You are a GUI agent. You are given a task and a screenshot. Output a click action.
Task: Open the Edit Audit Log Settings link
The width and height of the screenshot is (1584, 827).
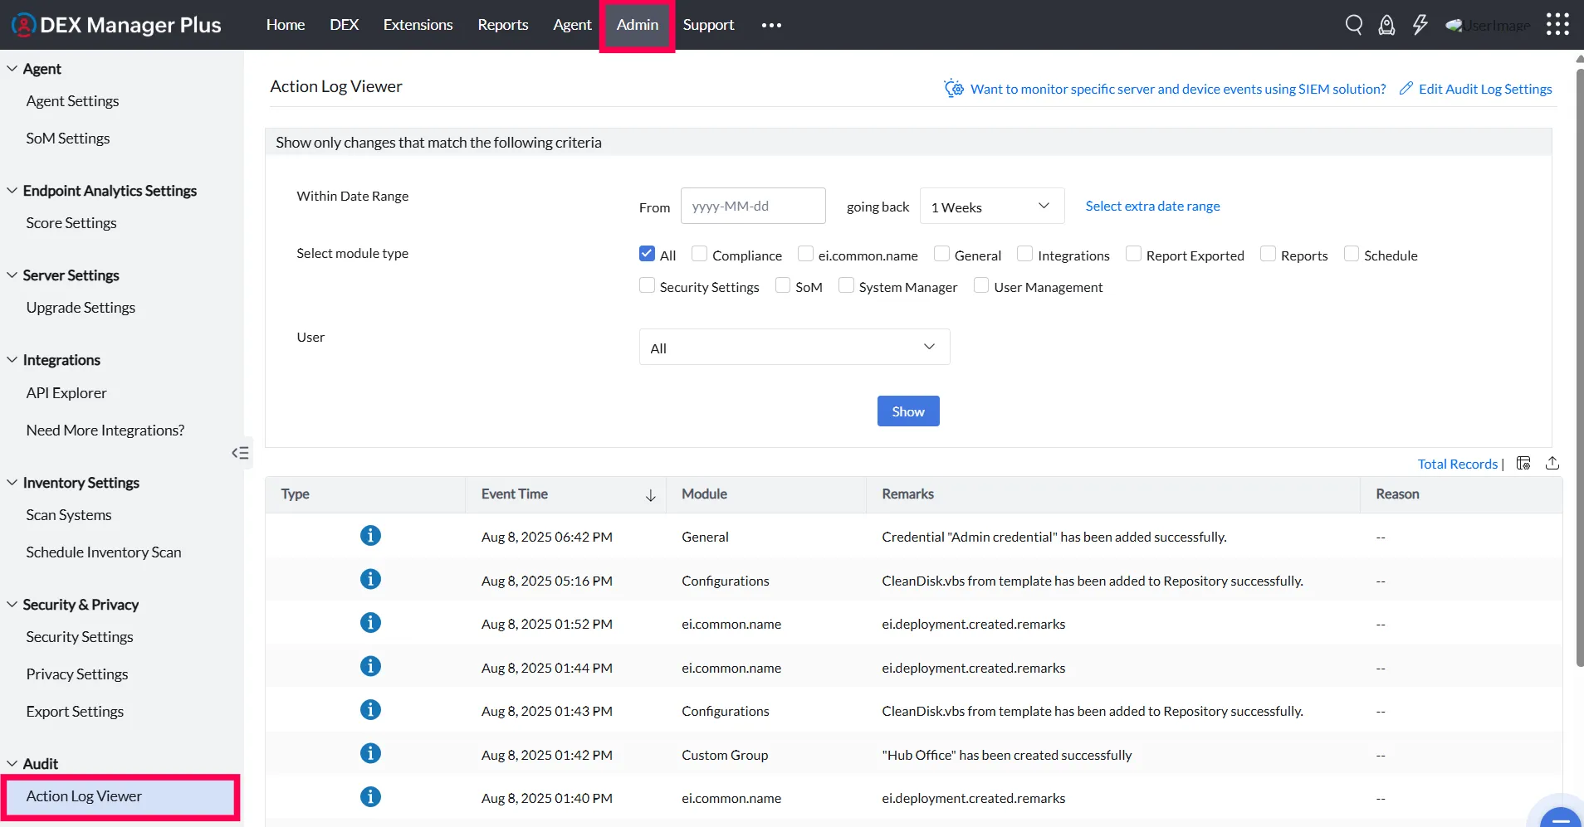(1484, 89)
